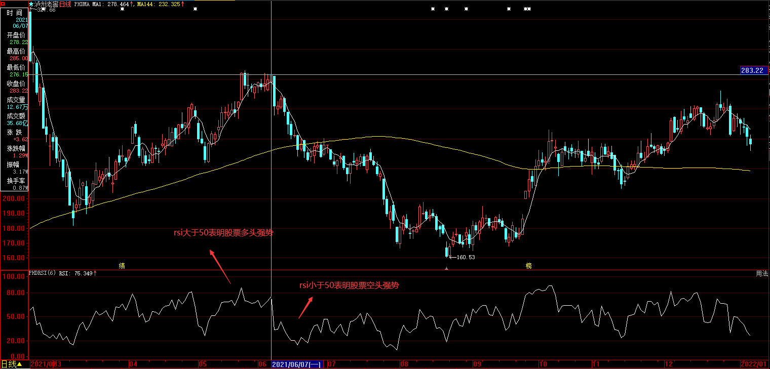Click the 时间 header in data panel
This screenshot has width=770, height=369.
click(x=14, y=12)
